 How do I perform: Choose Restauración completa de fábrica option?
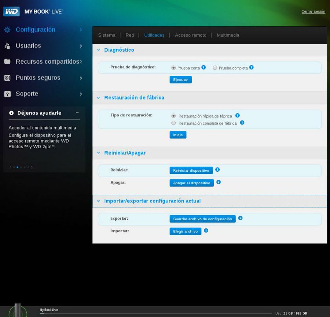point(174,123)
